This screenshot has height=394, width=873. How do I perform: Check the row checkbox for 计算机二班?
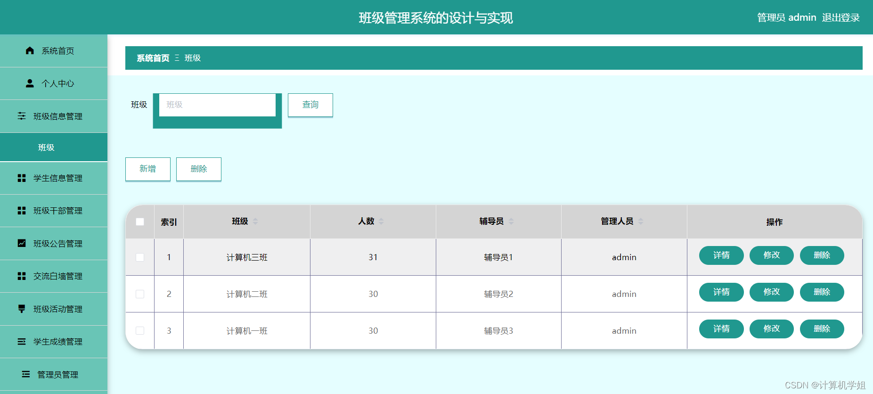[140, 294]
